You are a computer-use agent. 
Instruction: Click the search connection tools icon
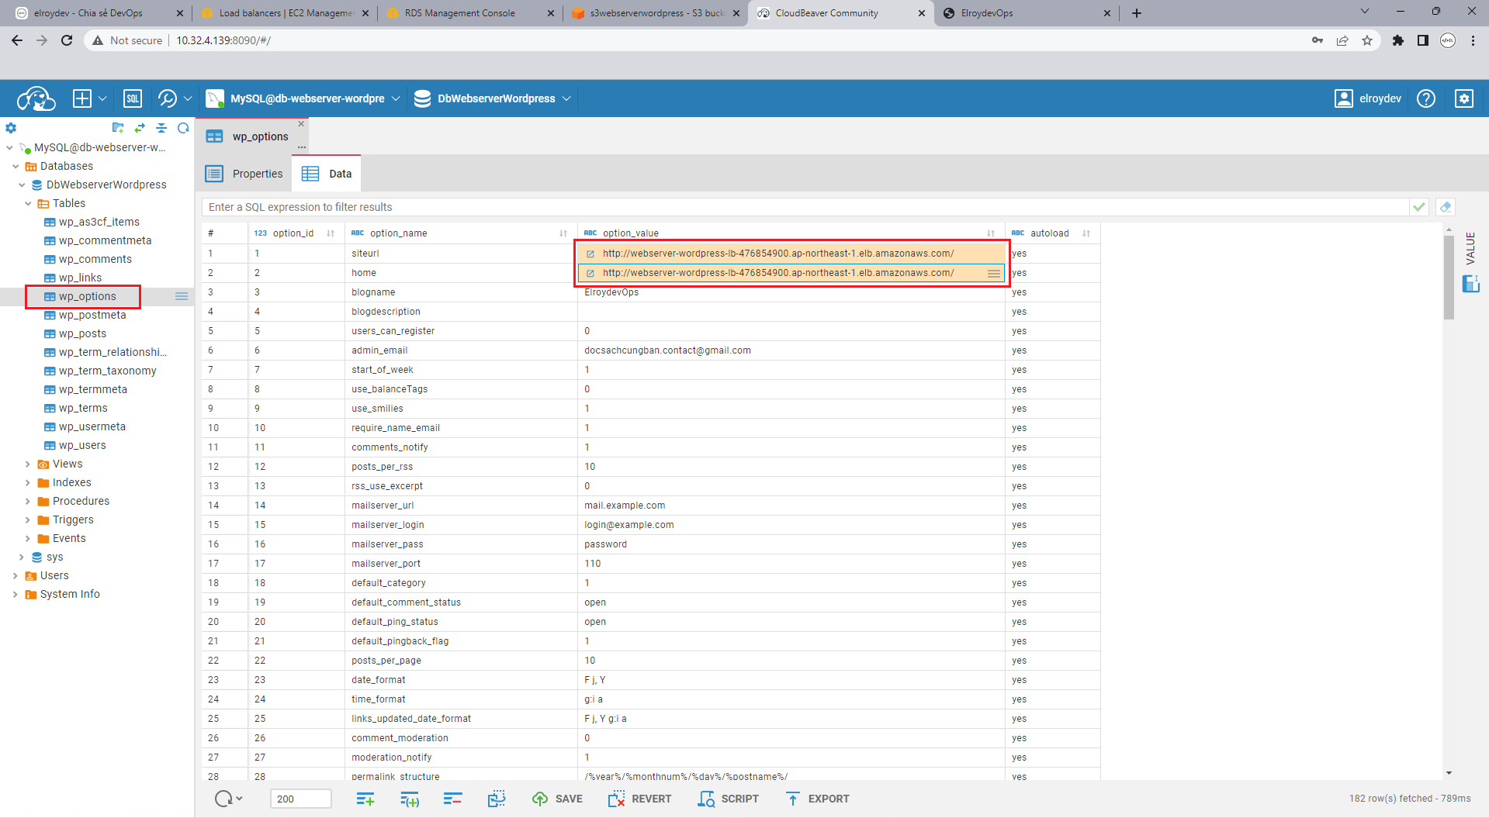pos(167,98)
